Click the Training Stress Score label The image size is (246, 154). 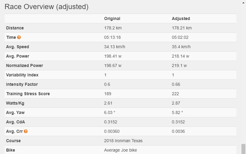click(28, 94)
